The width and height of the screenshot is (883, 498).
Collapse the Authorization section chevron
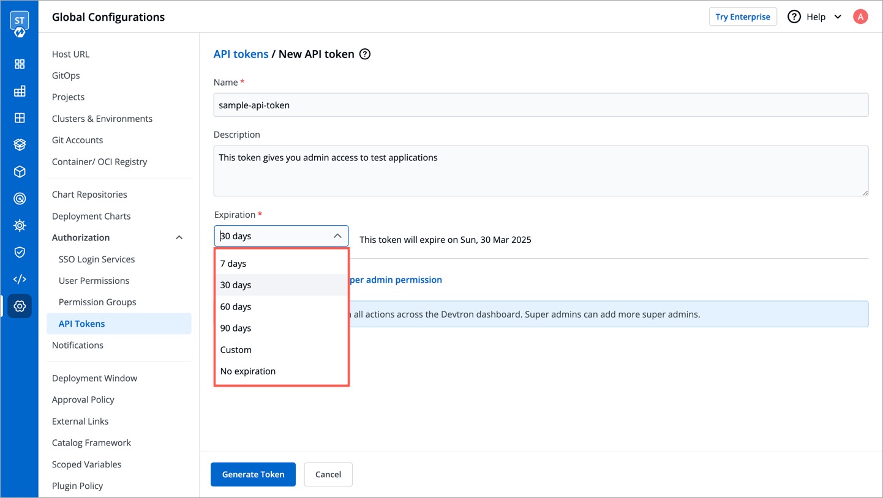(x=179, y=238)
